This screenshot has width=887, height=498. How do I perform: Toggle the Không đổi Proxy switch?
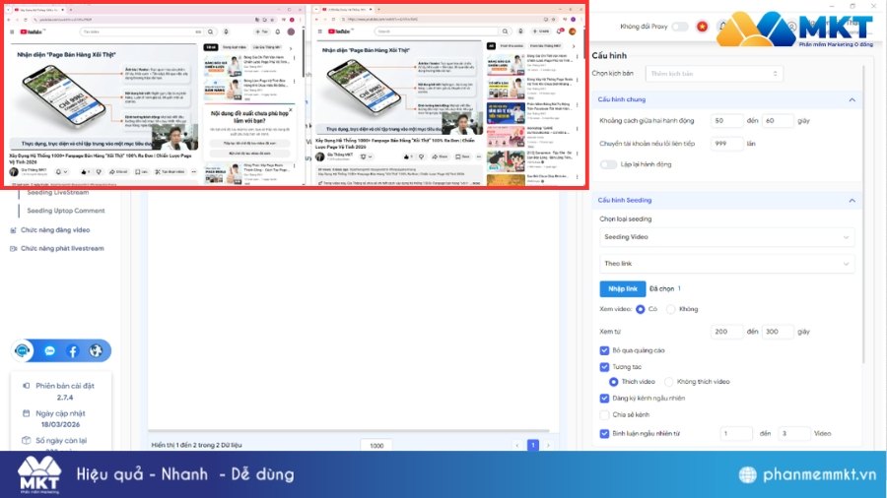tap(679, 27)
